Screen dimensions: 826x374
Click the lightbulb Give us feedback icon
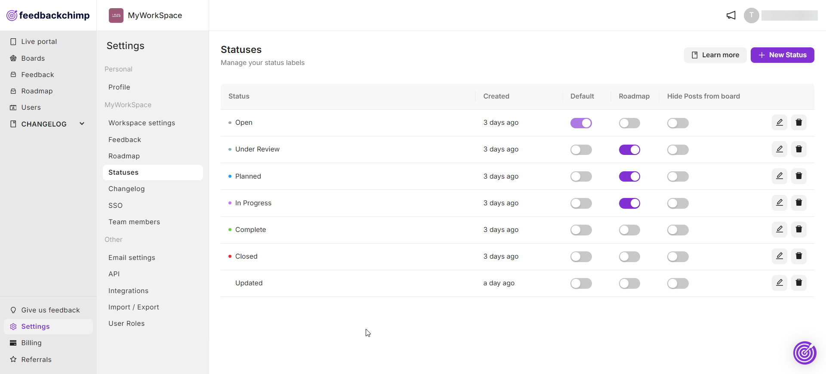[13, 310]
